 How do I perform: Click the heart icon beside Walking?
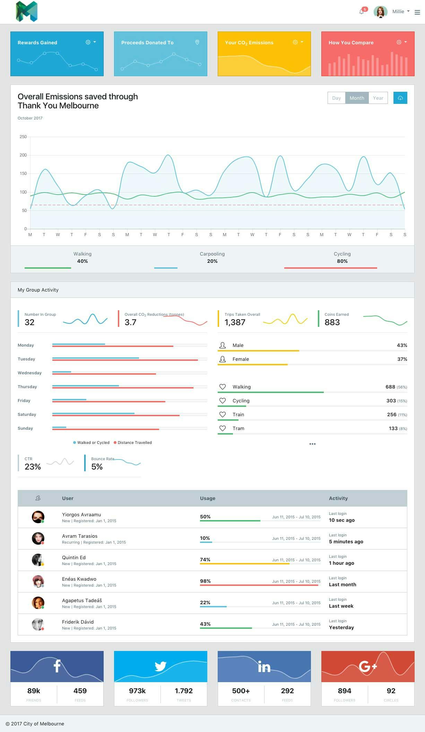pyautogui.click(x=223, y=387)
